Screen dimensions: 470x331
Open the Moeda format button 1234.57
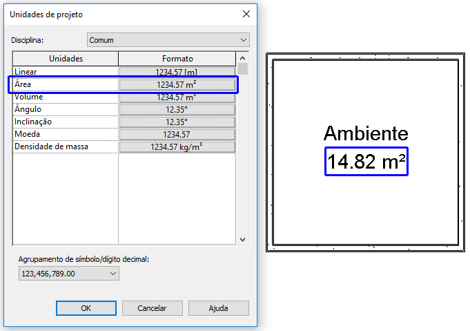pos(177,135)
